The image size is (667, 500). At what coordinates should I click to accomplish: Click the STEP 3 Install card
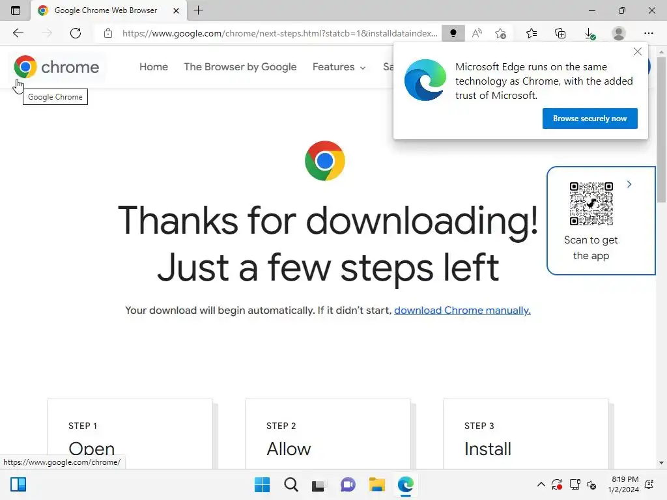[526, 434]
